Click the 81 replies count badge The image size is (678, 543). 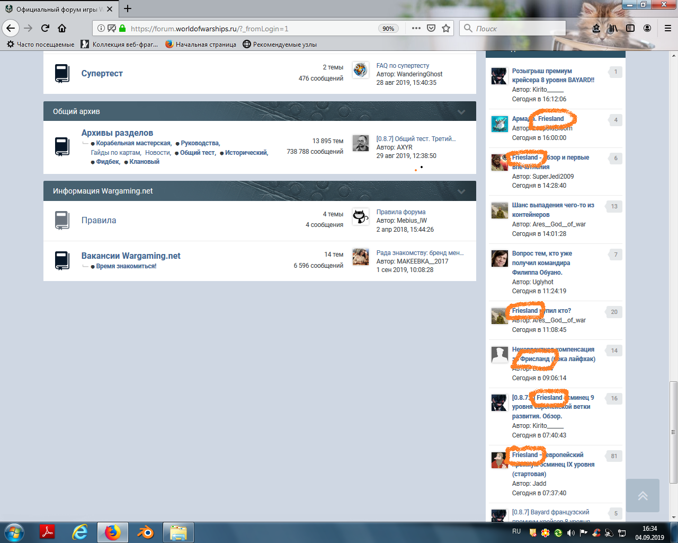[x=614, y=456]
